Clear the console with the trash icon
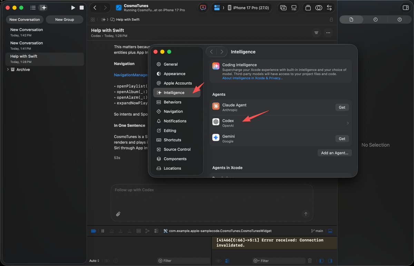Image resolution: width=414 pixels, height=266 pixels. pos(310,260)
